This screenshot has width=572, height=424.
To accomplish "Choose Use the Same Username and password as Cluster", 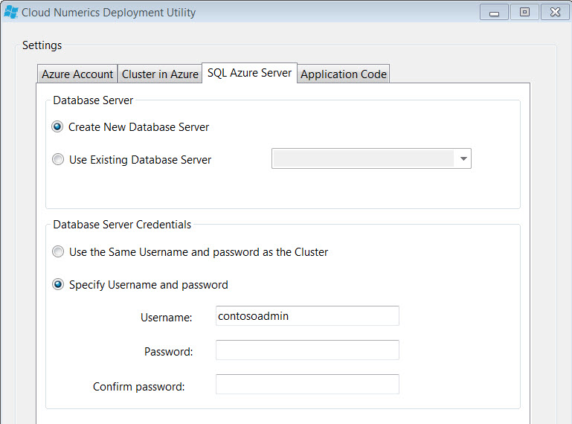I will pyautogui.click(x=57, y=251).
